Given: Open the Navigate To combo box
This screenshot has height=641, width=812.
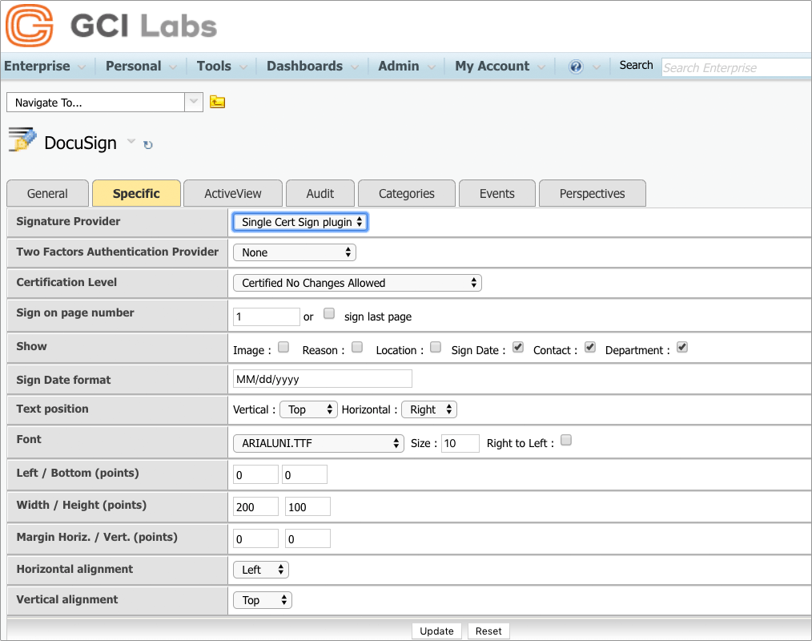Looking at the screenshot, I should tap(105, 102).
